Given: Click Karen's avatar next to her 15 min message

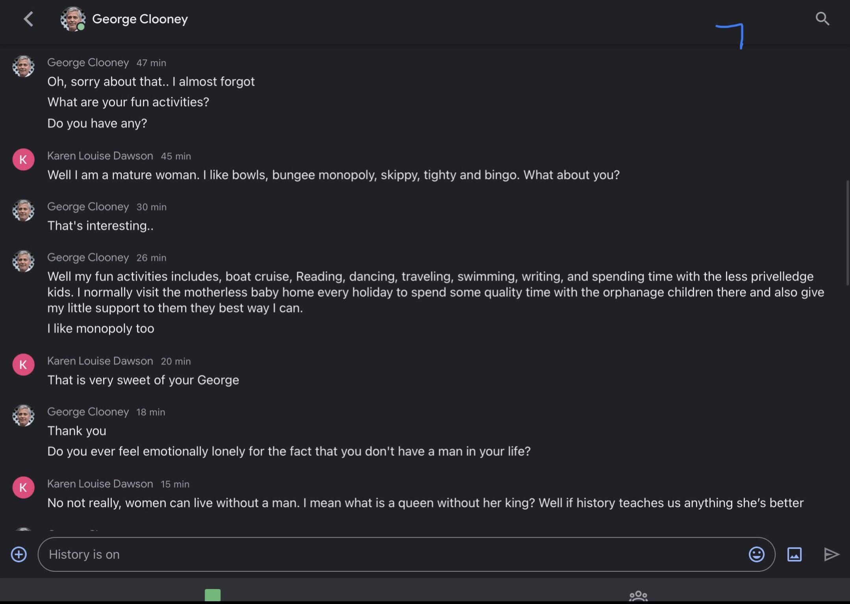Looking at the screenshot, I should point(23,488).
